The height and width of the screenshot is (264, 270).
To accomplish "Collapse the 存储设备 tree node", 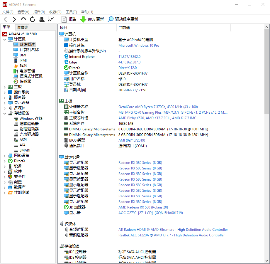I will tap(4, 113).
